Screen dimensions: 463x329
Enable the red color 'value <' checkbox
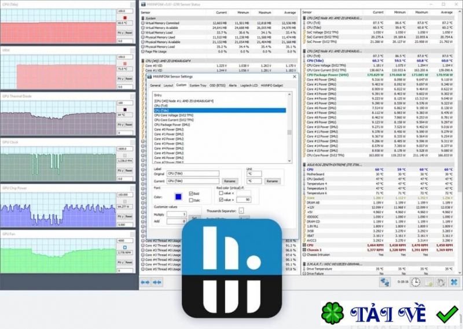point(221,193)
